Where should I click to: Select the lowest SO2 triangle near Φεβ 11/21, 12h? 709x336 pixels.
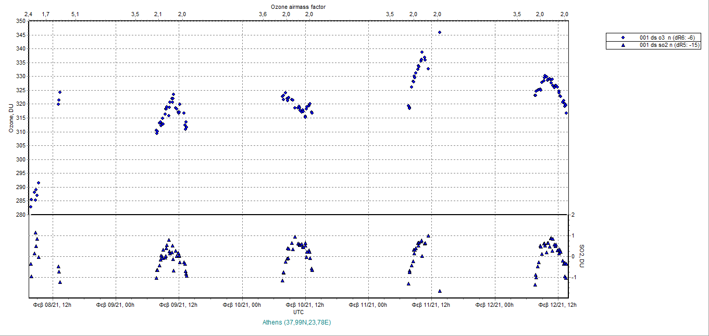click(x=440, y=291)
